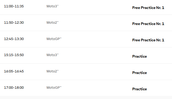Select Moto3 label in 15:15 row

click(52, 55)
